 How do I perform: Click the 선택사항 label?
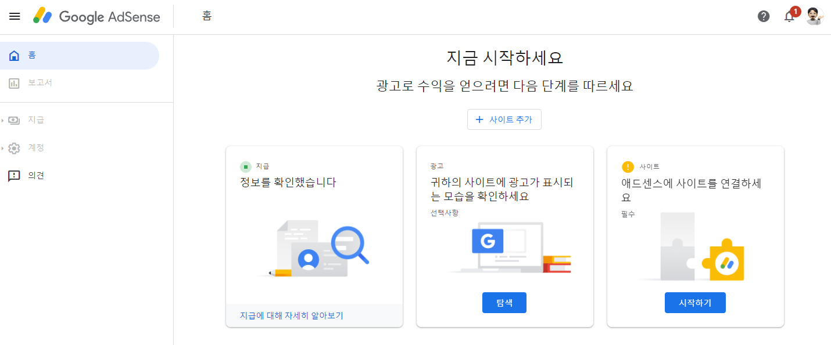point(445,213)
